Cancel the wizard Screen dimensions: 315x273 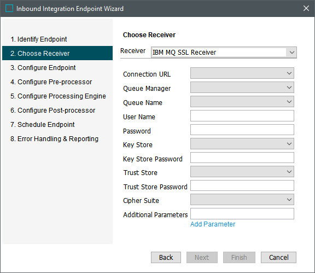(278, 257)
